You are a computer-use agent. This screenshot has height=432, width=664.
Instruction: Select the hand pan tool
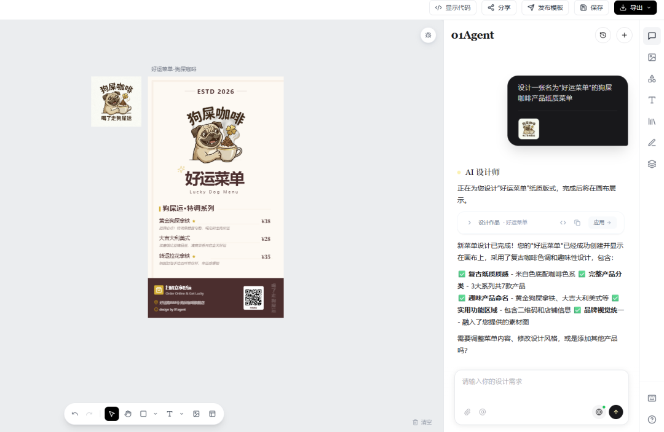pyautogui.click(x=128, y=414)
